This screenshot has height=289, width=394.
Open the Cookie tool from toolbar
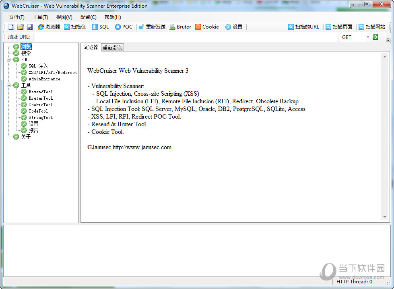point(207,27)
